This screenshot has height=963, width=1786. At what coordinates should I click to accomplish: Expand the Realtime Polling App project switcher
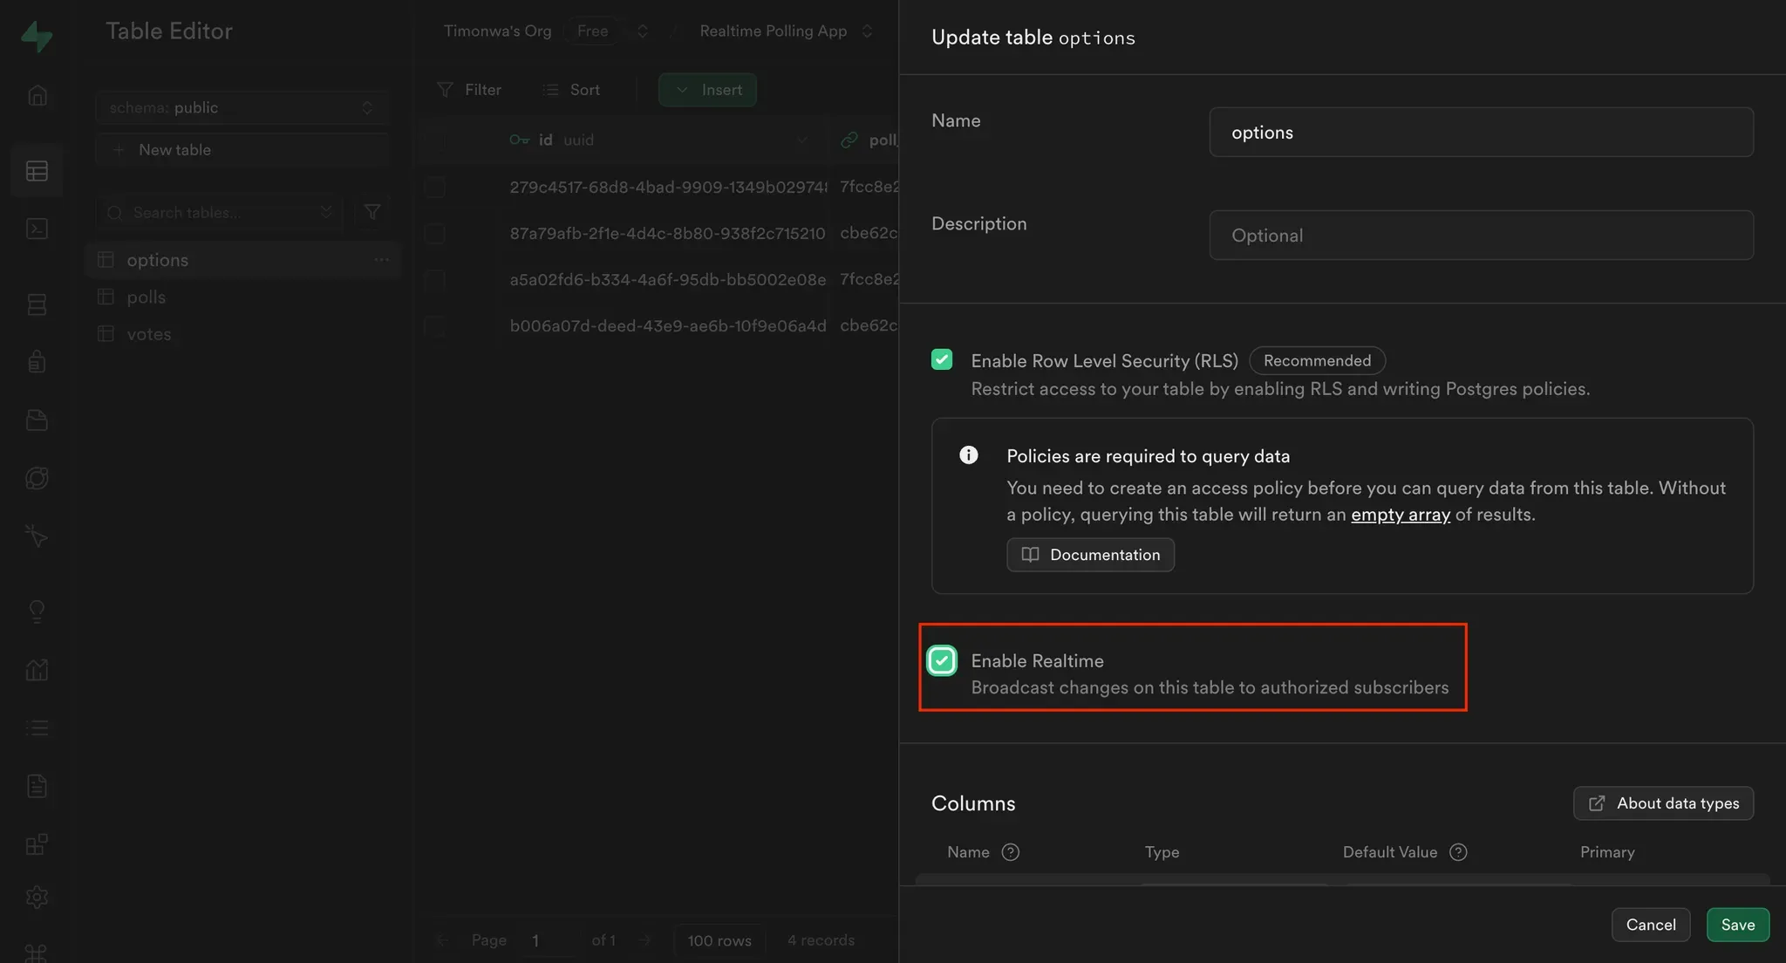866,31
